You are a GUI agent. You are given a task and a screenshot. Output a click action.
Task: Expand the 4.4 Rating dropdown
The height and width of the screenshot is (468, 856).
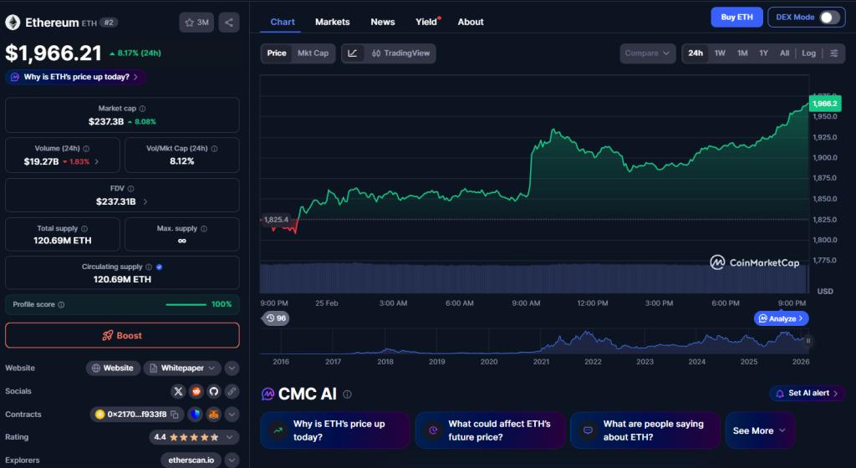point(232,437)
